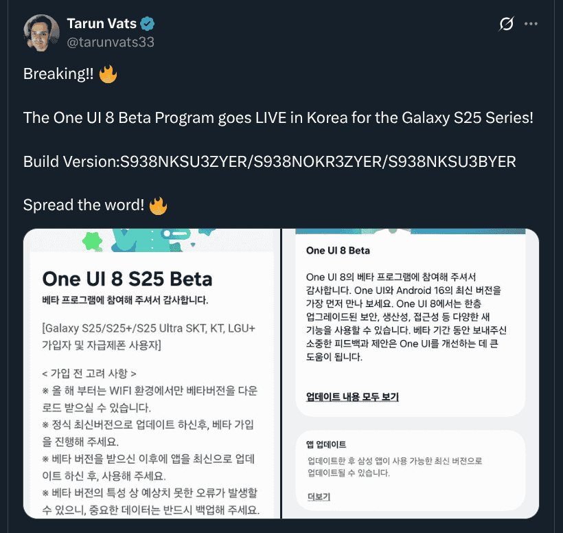This screenshot has width=563, height=533.
Task: Click the 앱 업데이트 card title
Action: 326,444
